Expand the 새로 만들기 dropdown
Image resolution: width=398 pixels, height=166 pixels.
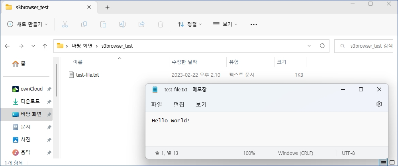pyautogui.click(x=27, y=24)
